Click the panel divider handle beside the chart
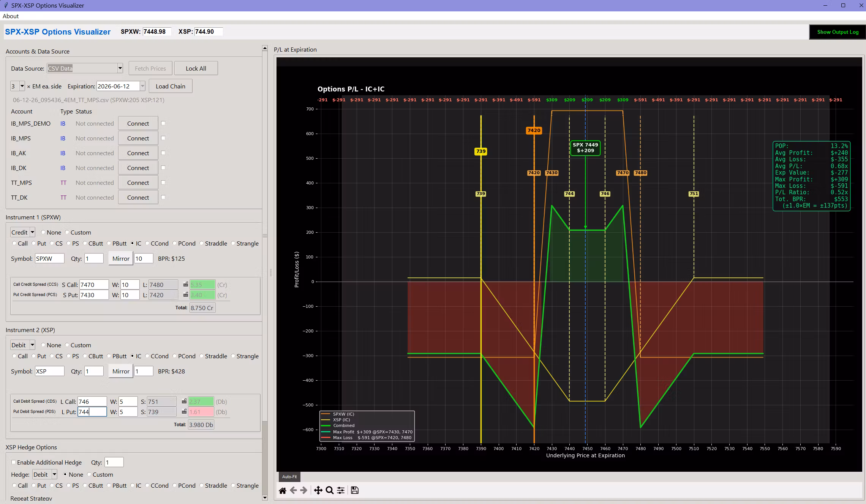This screenshot has width=866, height=504. point(270,272)
